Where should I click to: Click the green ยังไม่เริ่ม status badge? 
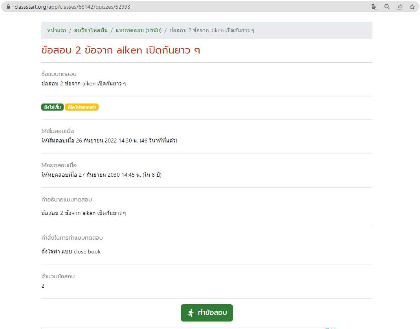coord(52,107)
